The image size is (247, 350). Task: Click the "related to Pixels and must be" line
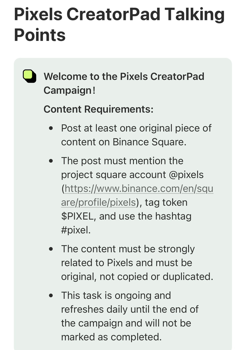click(x=126, y=263)
